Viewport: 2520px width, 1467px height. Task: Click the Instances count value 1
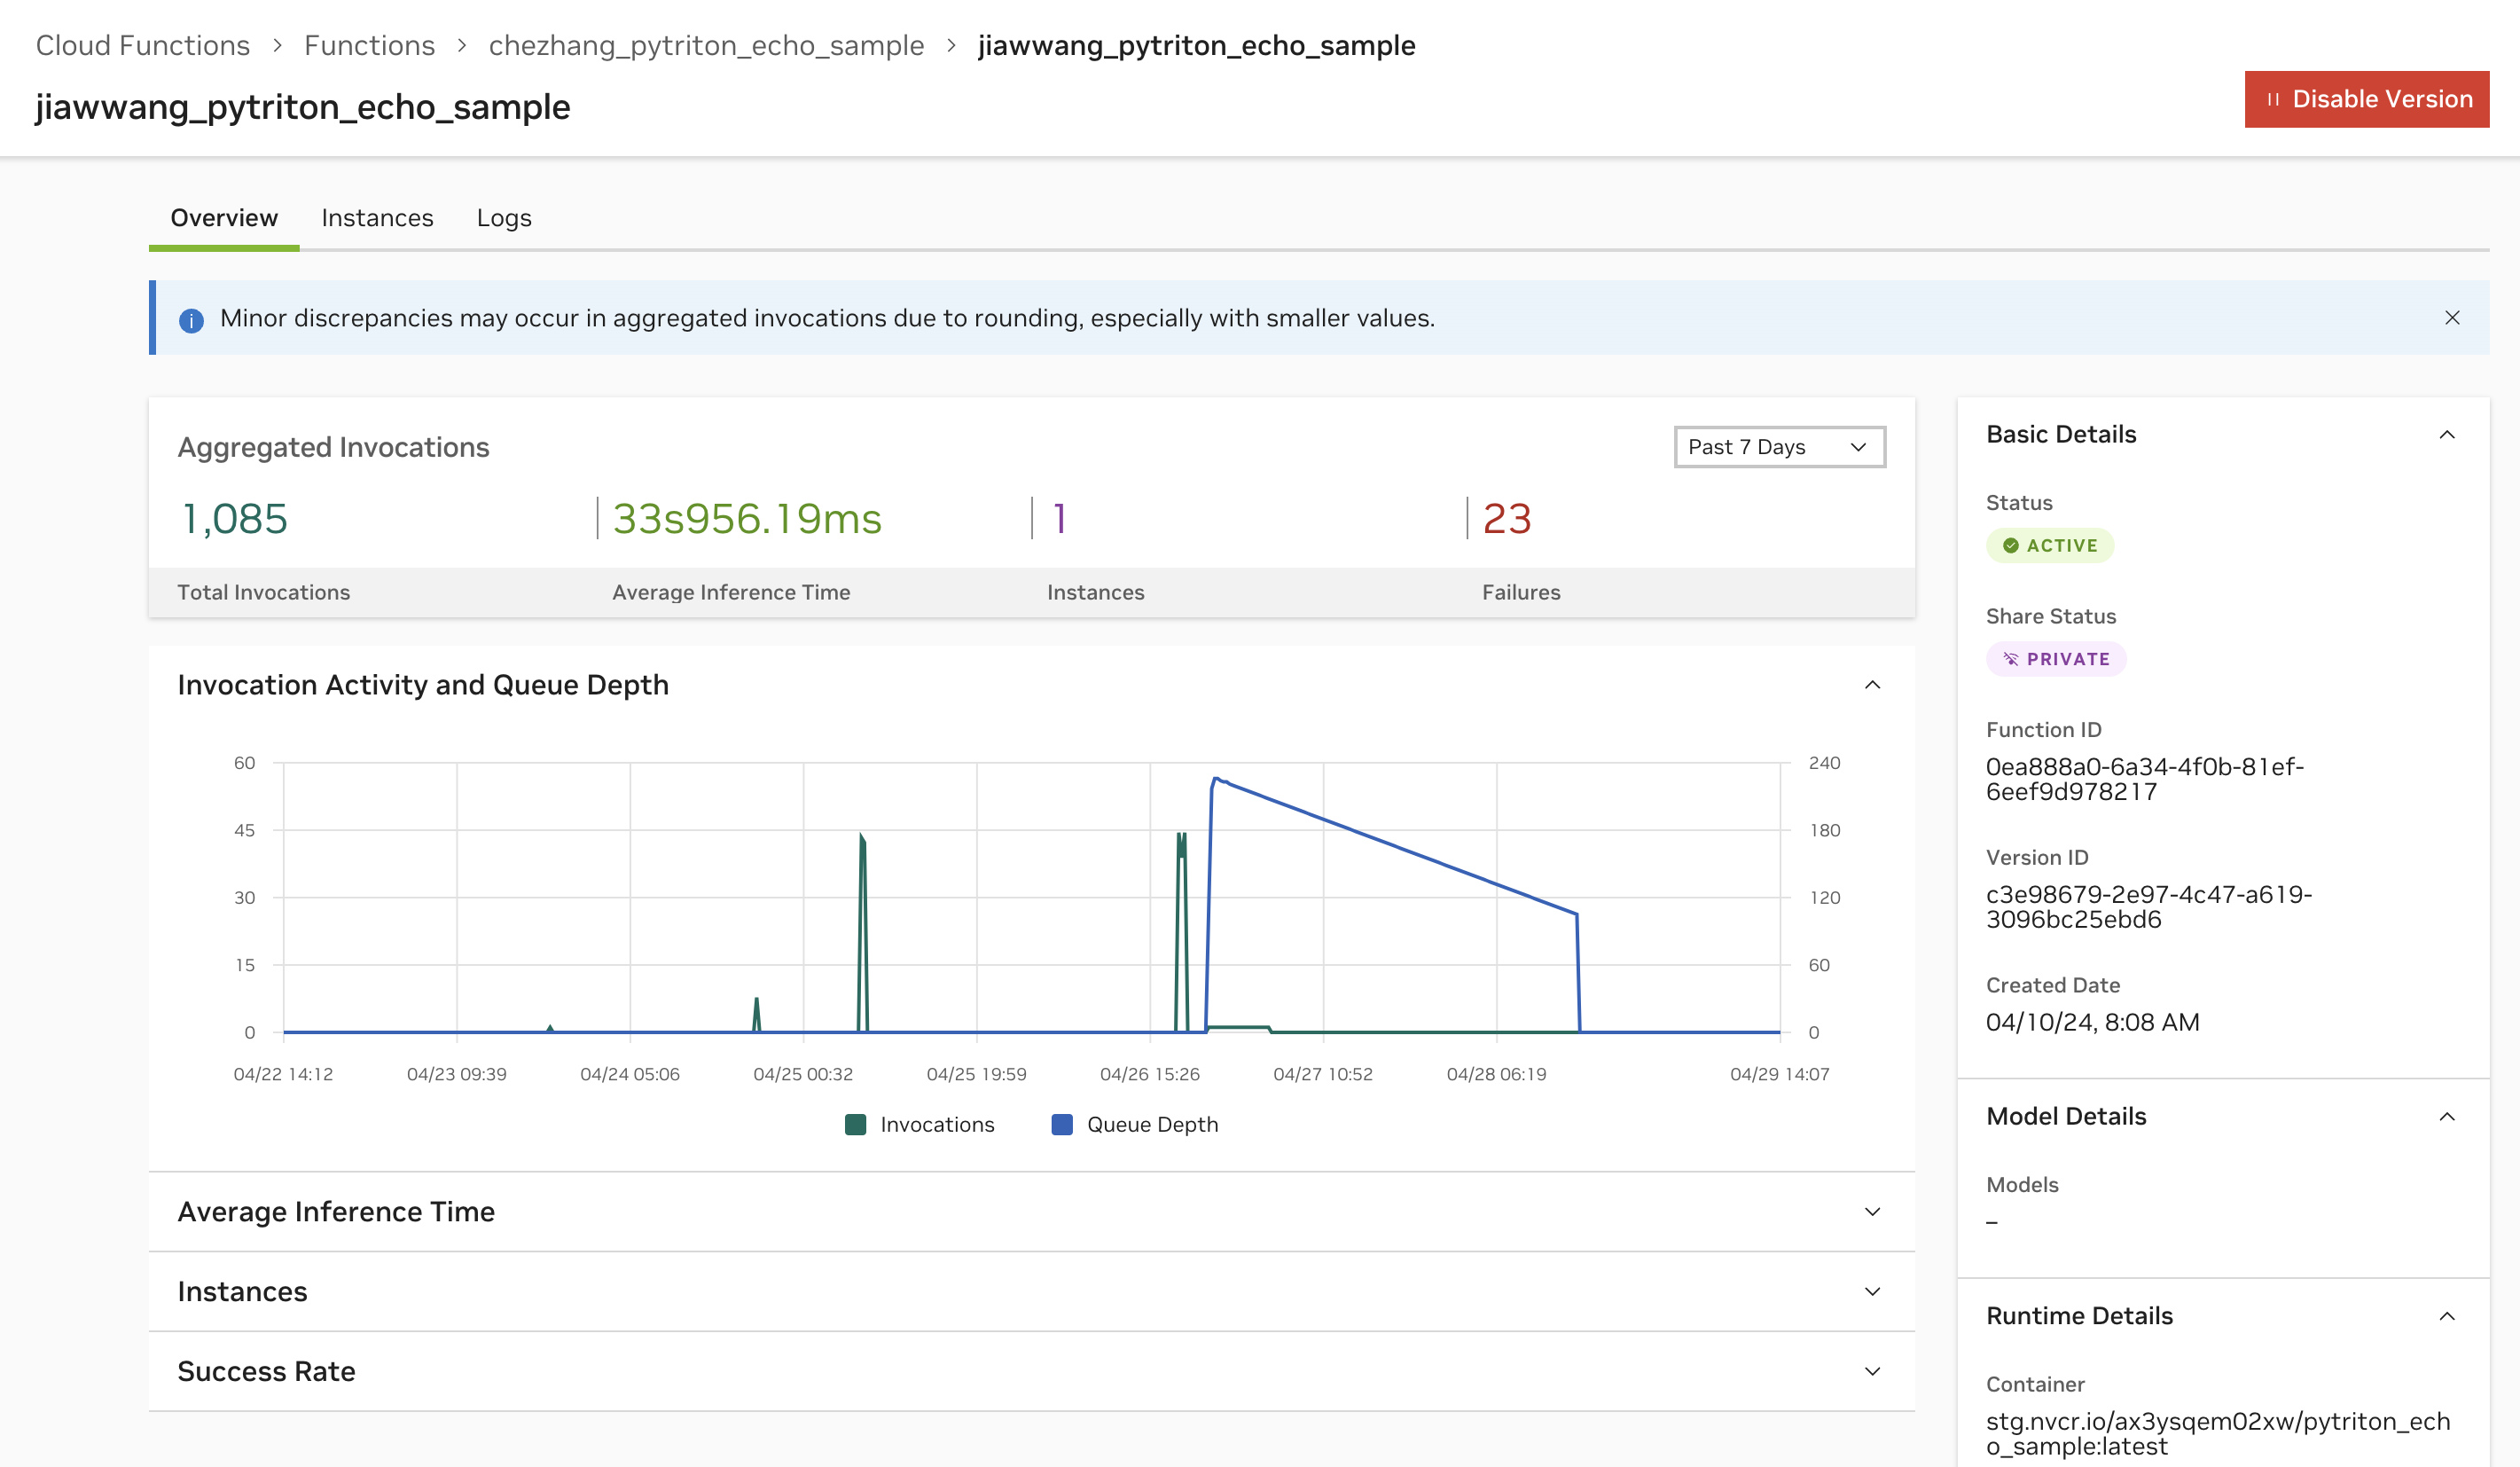1059,518
